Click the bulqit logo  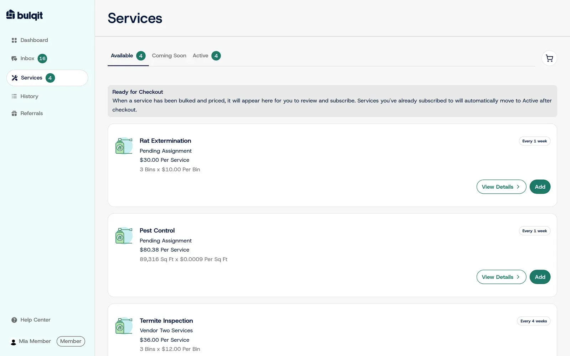click(x=25, y=15)
